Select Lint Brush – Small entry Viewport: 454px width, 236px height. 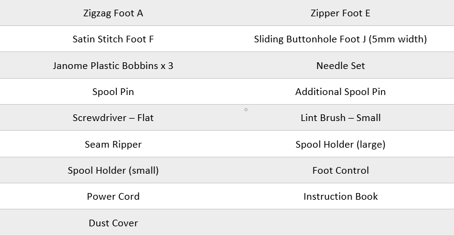coord(340,118)
